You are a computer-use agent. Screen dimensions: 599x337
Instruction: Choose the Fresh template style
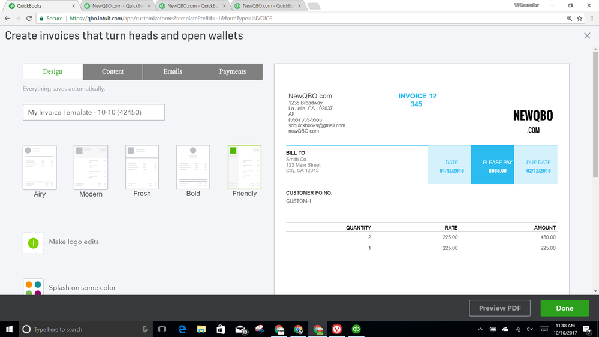(142, 167)
